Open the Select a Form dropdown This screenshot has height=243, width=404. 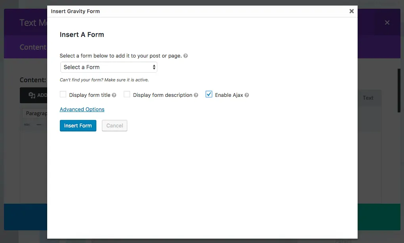tap(109, 67)
